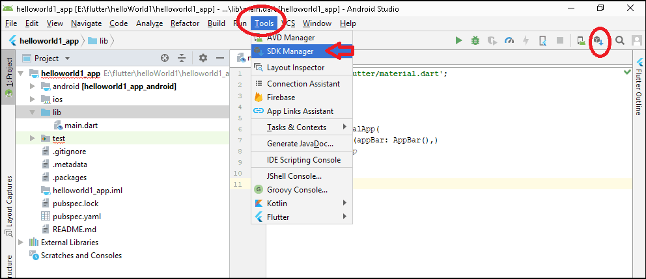Click the Collapse All icon in Project panel
The image size is (646, 279).
click(182, 59)
